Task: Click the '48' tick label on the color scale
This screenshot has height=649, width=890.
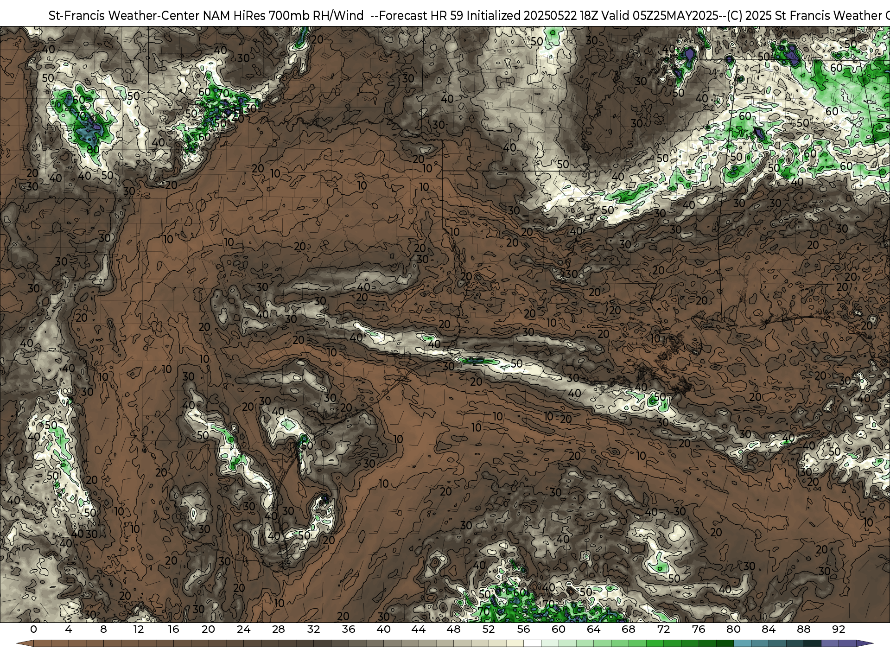Action: pos(454,629)
